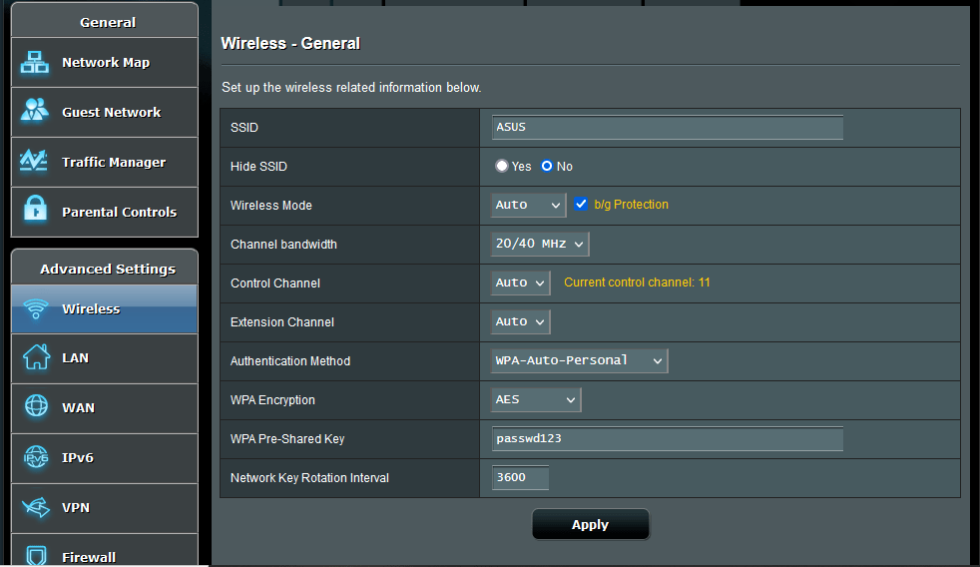
Task: Uncheck the b/g Protection checkbox
Action: click(x=582, y=205)
